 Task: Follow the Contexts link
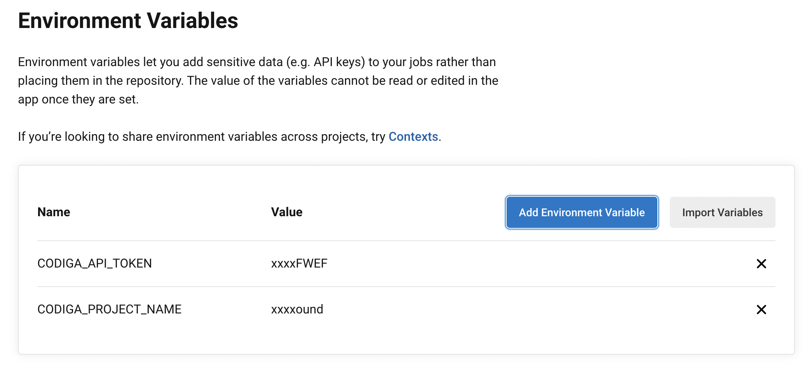click(413, 136)
